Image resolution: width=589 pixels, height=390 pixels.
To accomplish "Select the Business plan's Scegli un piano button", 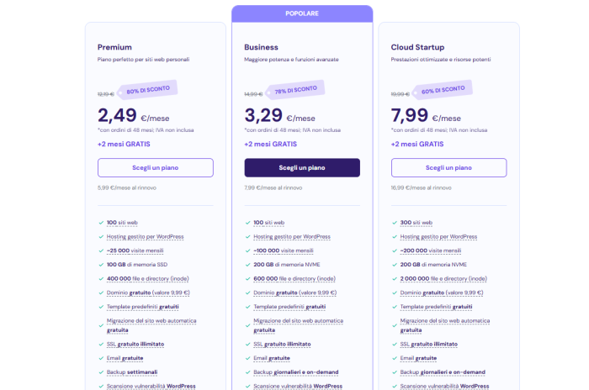I will pyautogui.click(x=302, y=167).
